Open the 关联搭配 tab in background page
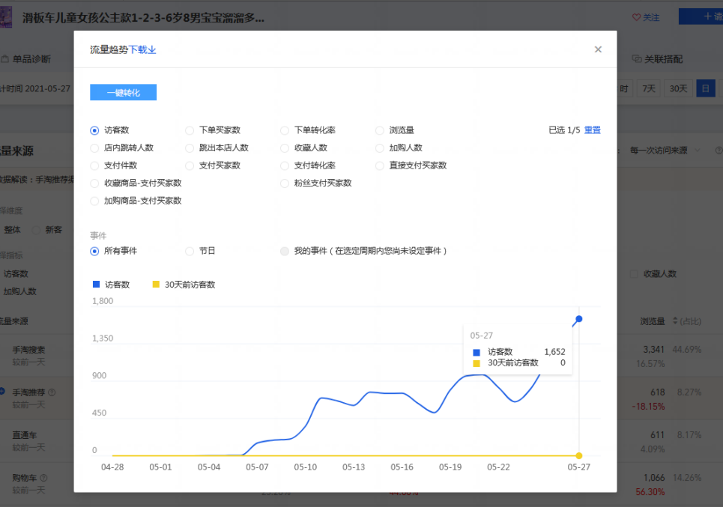Viewport: 723px width, 507px height. click(657, 59)
